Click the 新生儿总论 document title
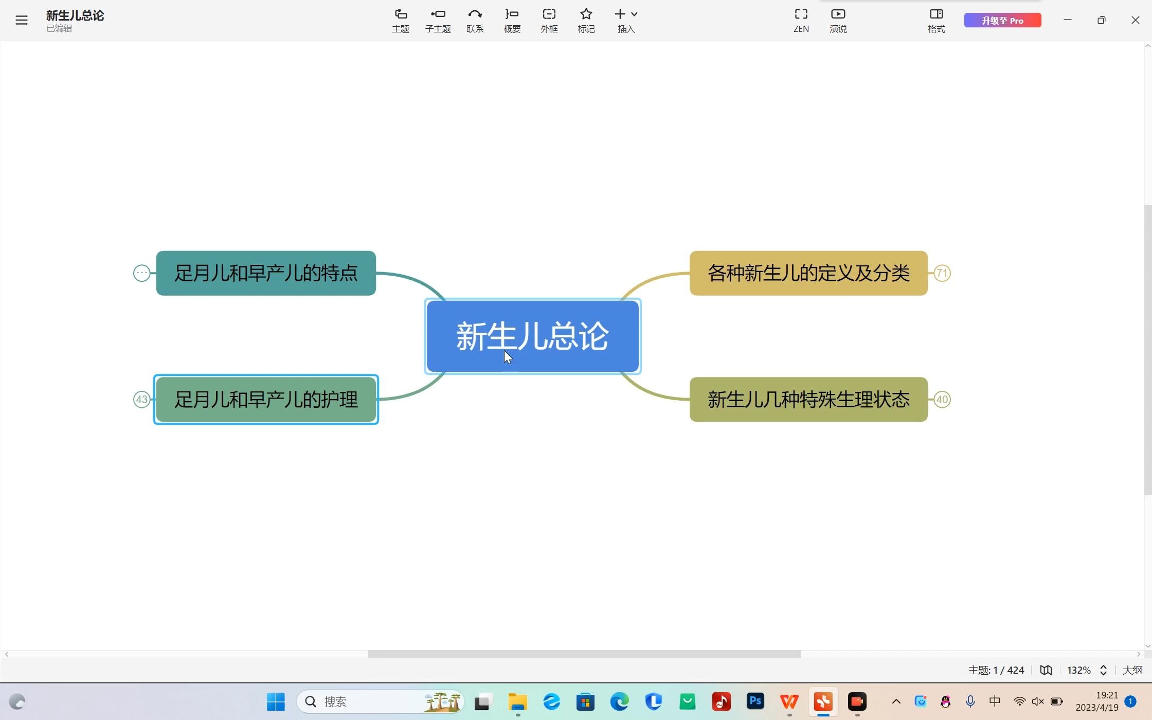 75,15
